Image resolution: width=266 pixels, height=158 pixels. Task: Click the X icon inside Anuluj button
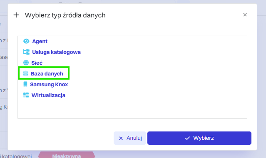(x=121, y=139)
